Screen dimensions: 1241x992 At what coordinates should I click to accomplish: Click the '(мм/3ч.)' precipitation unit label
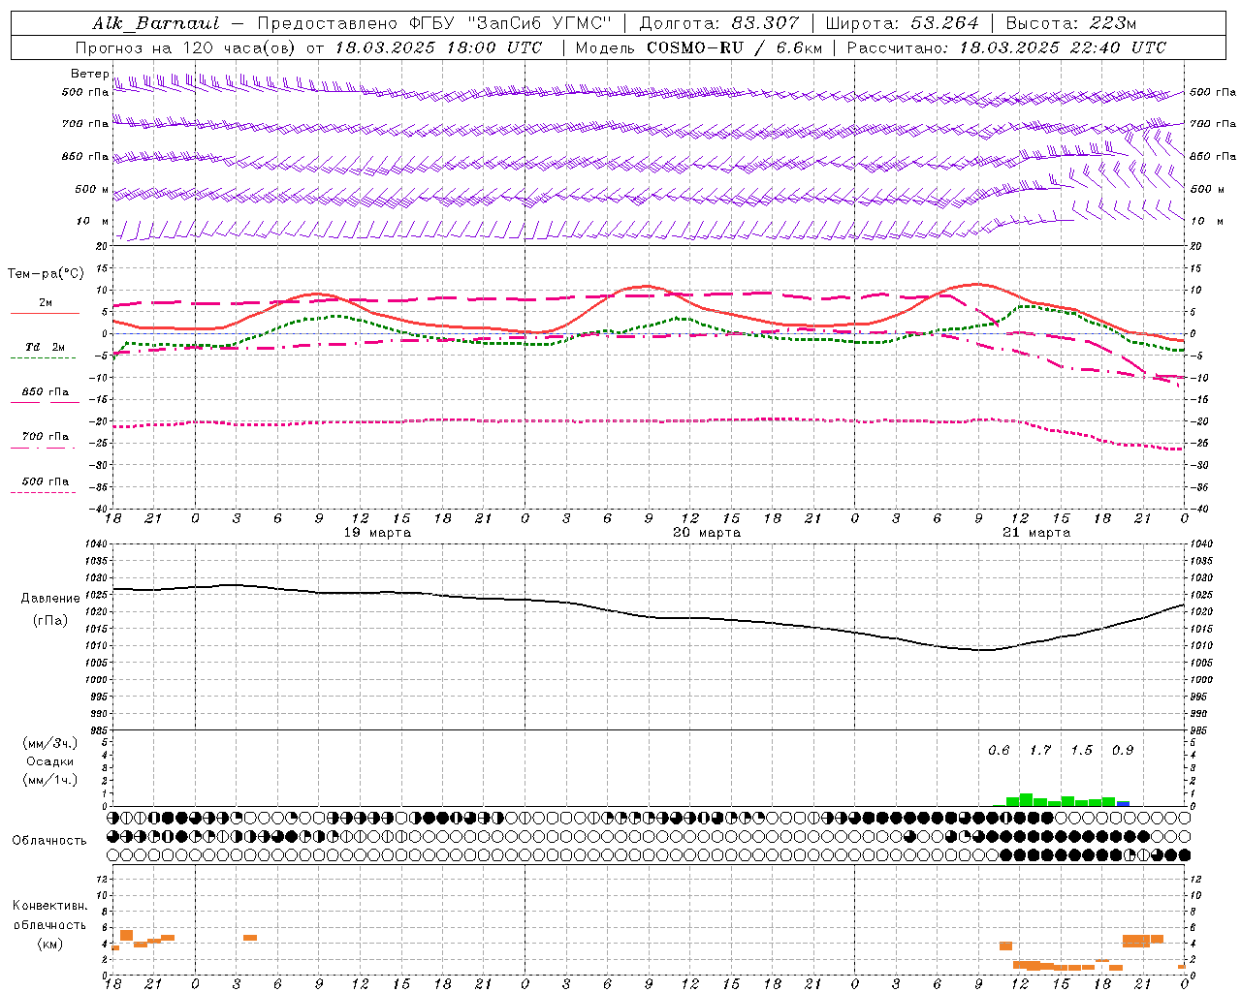[x=50, y=743]
